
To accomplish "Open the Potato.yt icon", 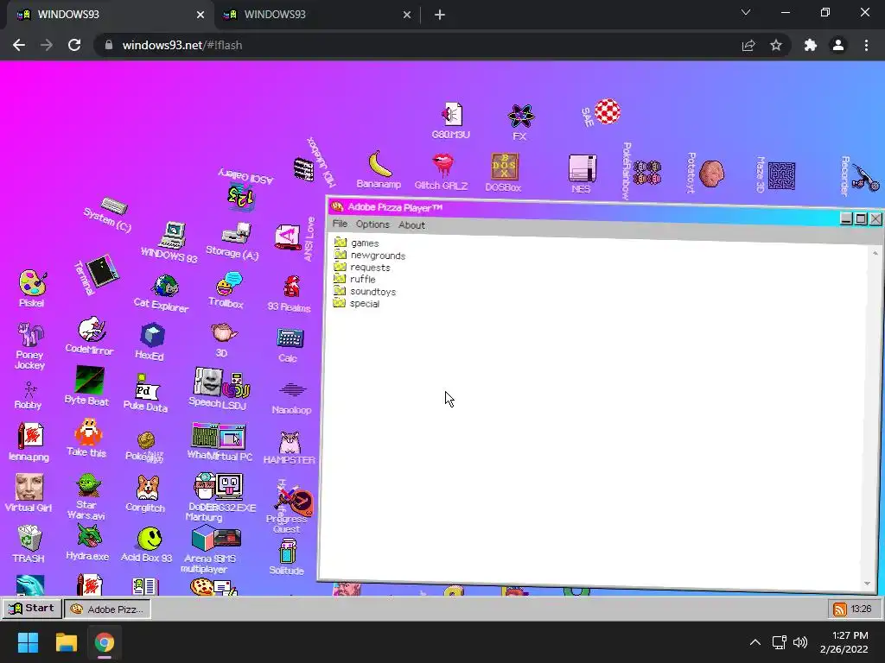I will pyautogui.click(x=711, y=173).
